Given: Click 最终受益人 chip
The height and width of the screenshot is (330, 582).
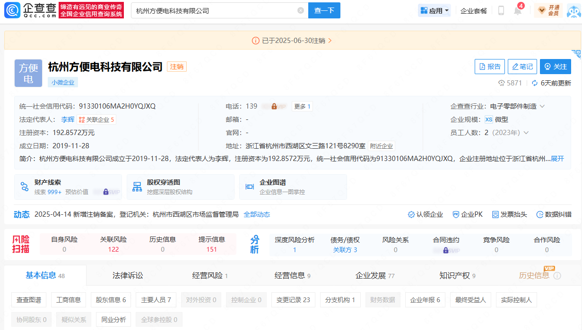Looking at the screenshot, I should pos(470,300).
